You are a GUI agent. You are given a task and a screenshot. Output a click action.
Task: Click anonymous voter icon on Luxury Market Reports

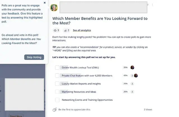132,84
